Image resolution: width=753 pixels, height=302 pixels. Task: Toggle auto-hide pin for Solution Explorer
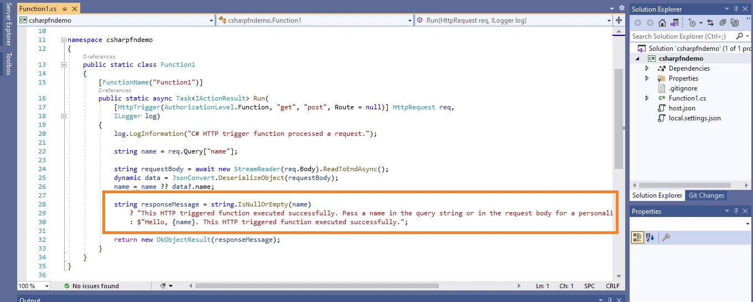coord(736,9)
